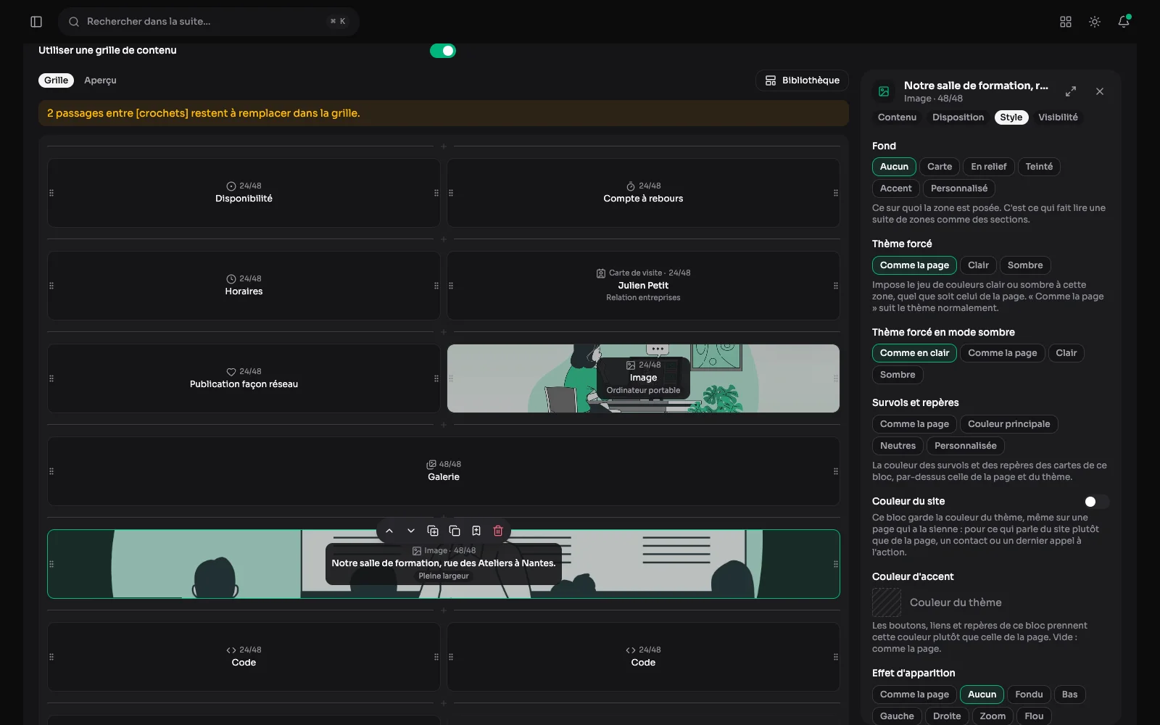The height and width of the screenshot is (725, 1160).
Task: Switch to the Contenu tab
Action: [x=897, y=117]
